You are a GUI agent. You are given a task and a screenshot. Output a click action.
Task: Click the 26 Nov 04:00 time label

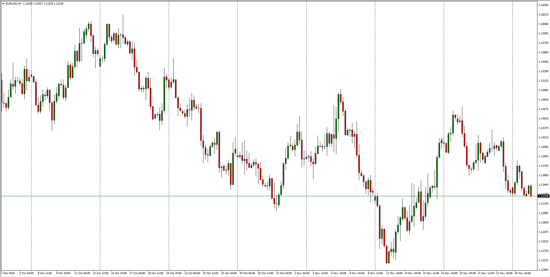pos(523,273)
